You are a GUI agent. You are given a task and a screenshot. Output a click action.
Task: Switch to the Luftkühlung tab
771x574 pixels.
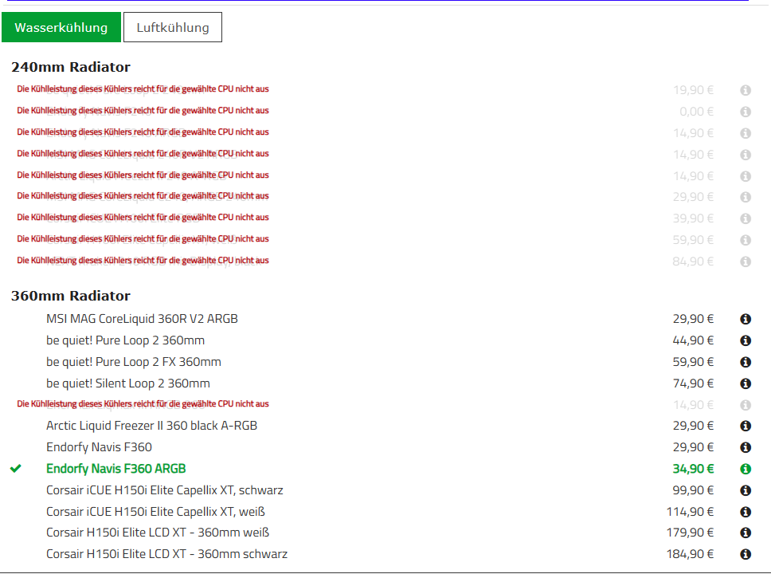click(x=173, y=27)
